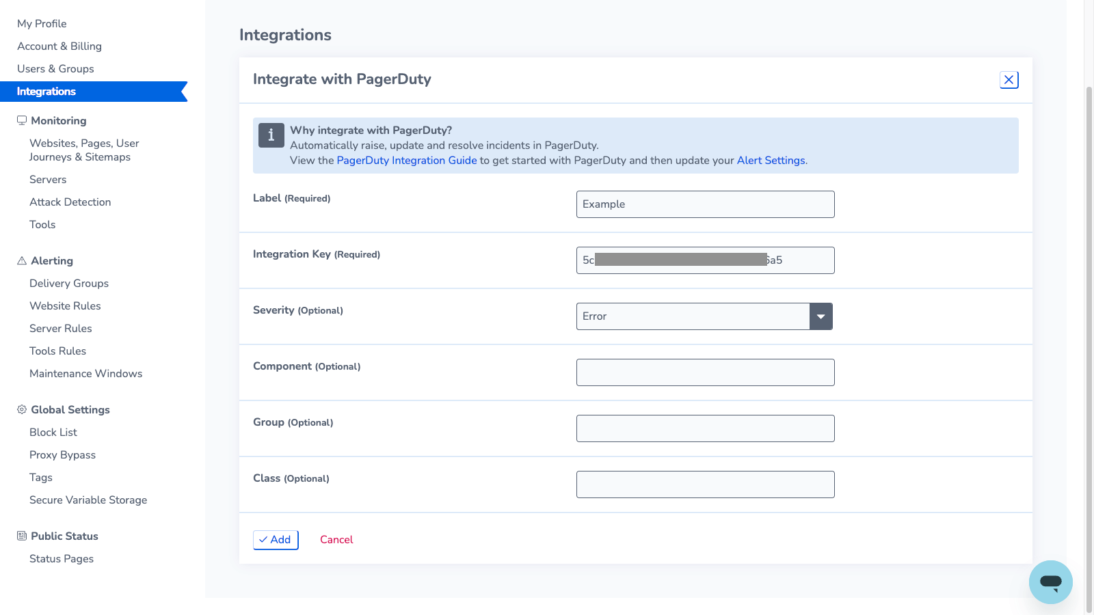The width and height of the screenshot is (1094, 615).
Task: Open Delivery Groups
Action: coord(69,284)
